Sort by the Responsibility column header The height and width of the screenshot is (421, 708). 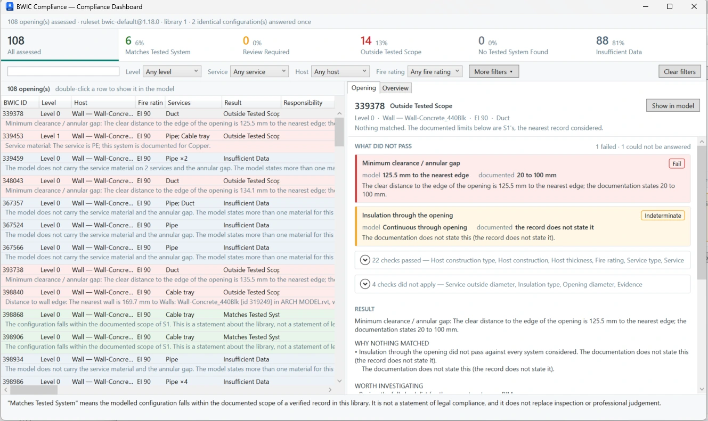click(307, 103)
